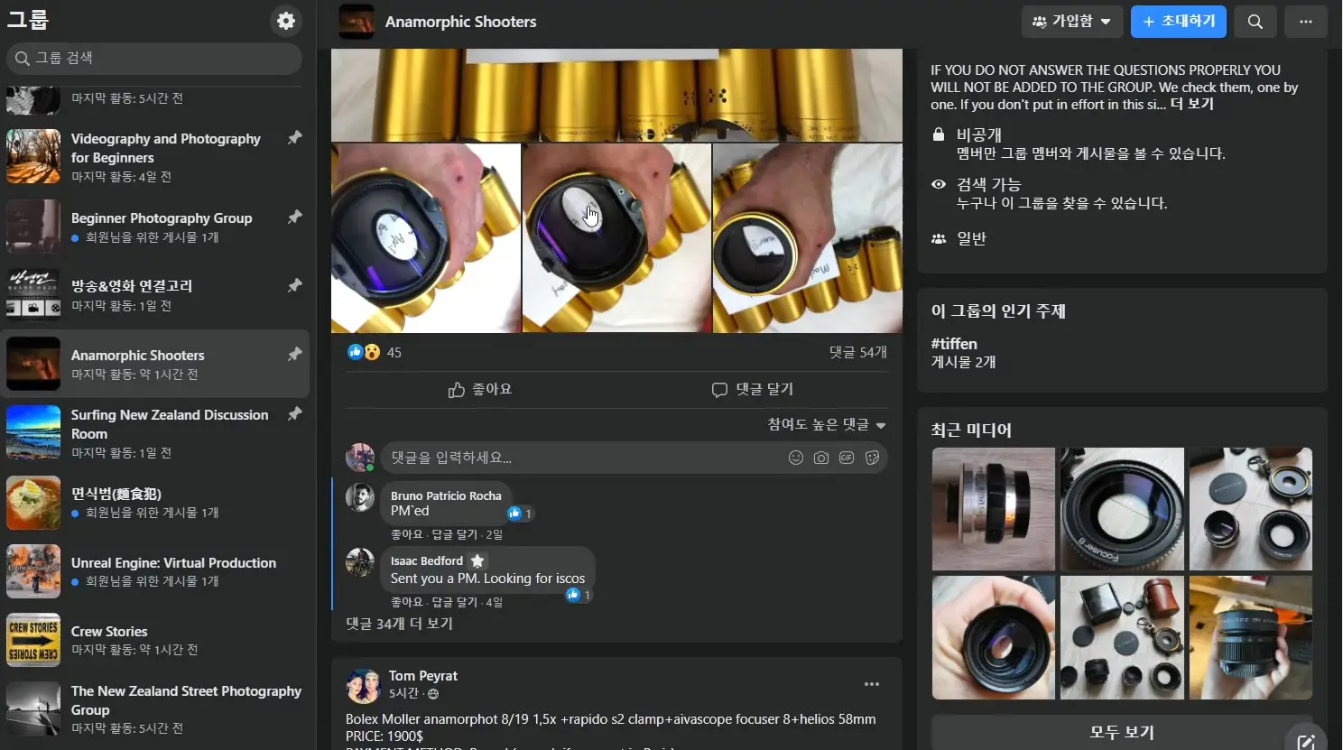Expand the 가입함 joined dropdown

pyautogui.click(x=1071, y=22)
